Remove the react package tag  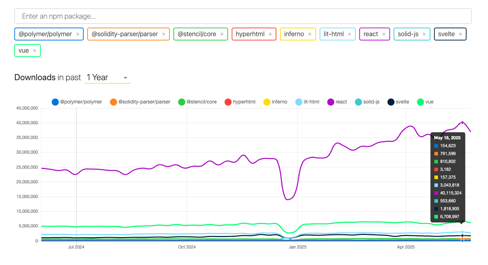384,34
